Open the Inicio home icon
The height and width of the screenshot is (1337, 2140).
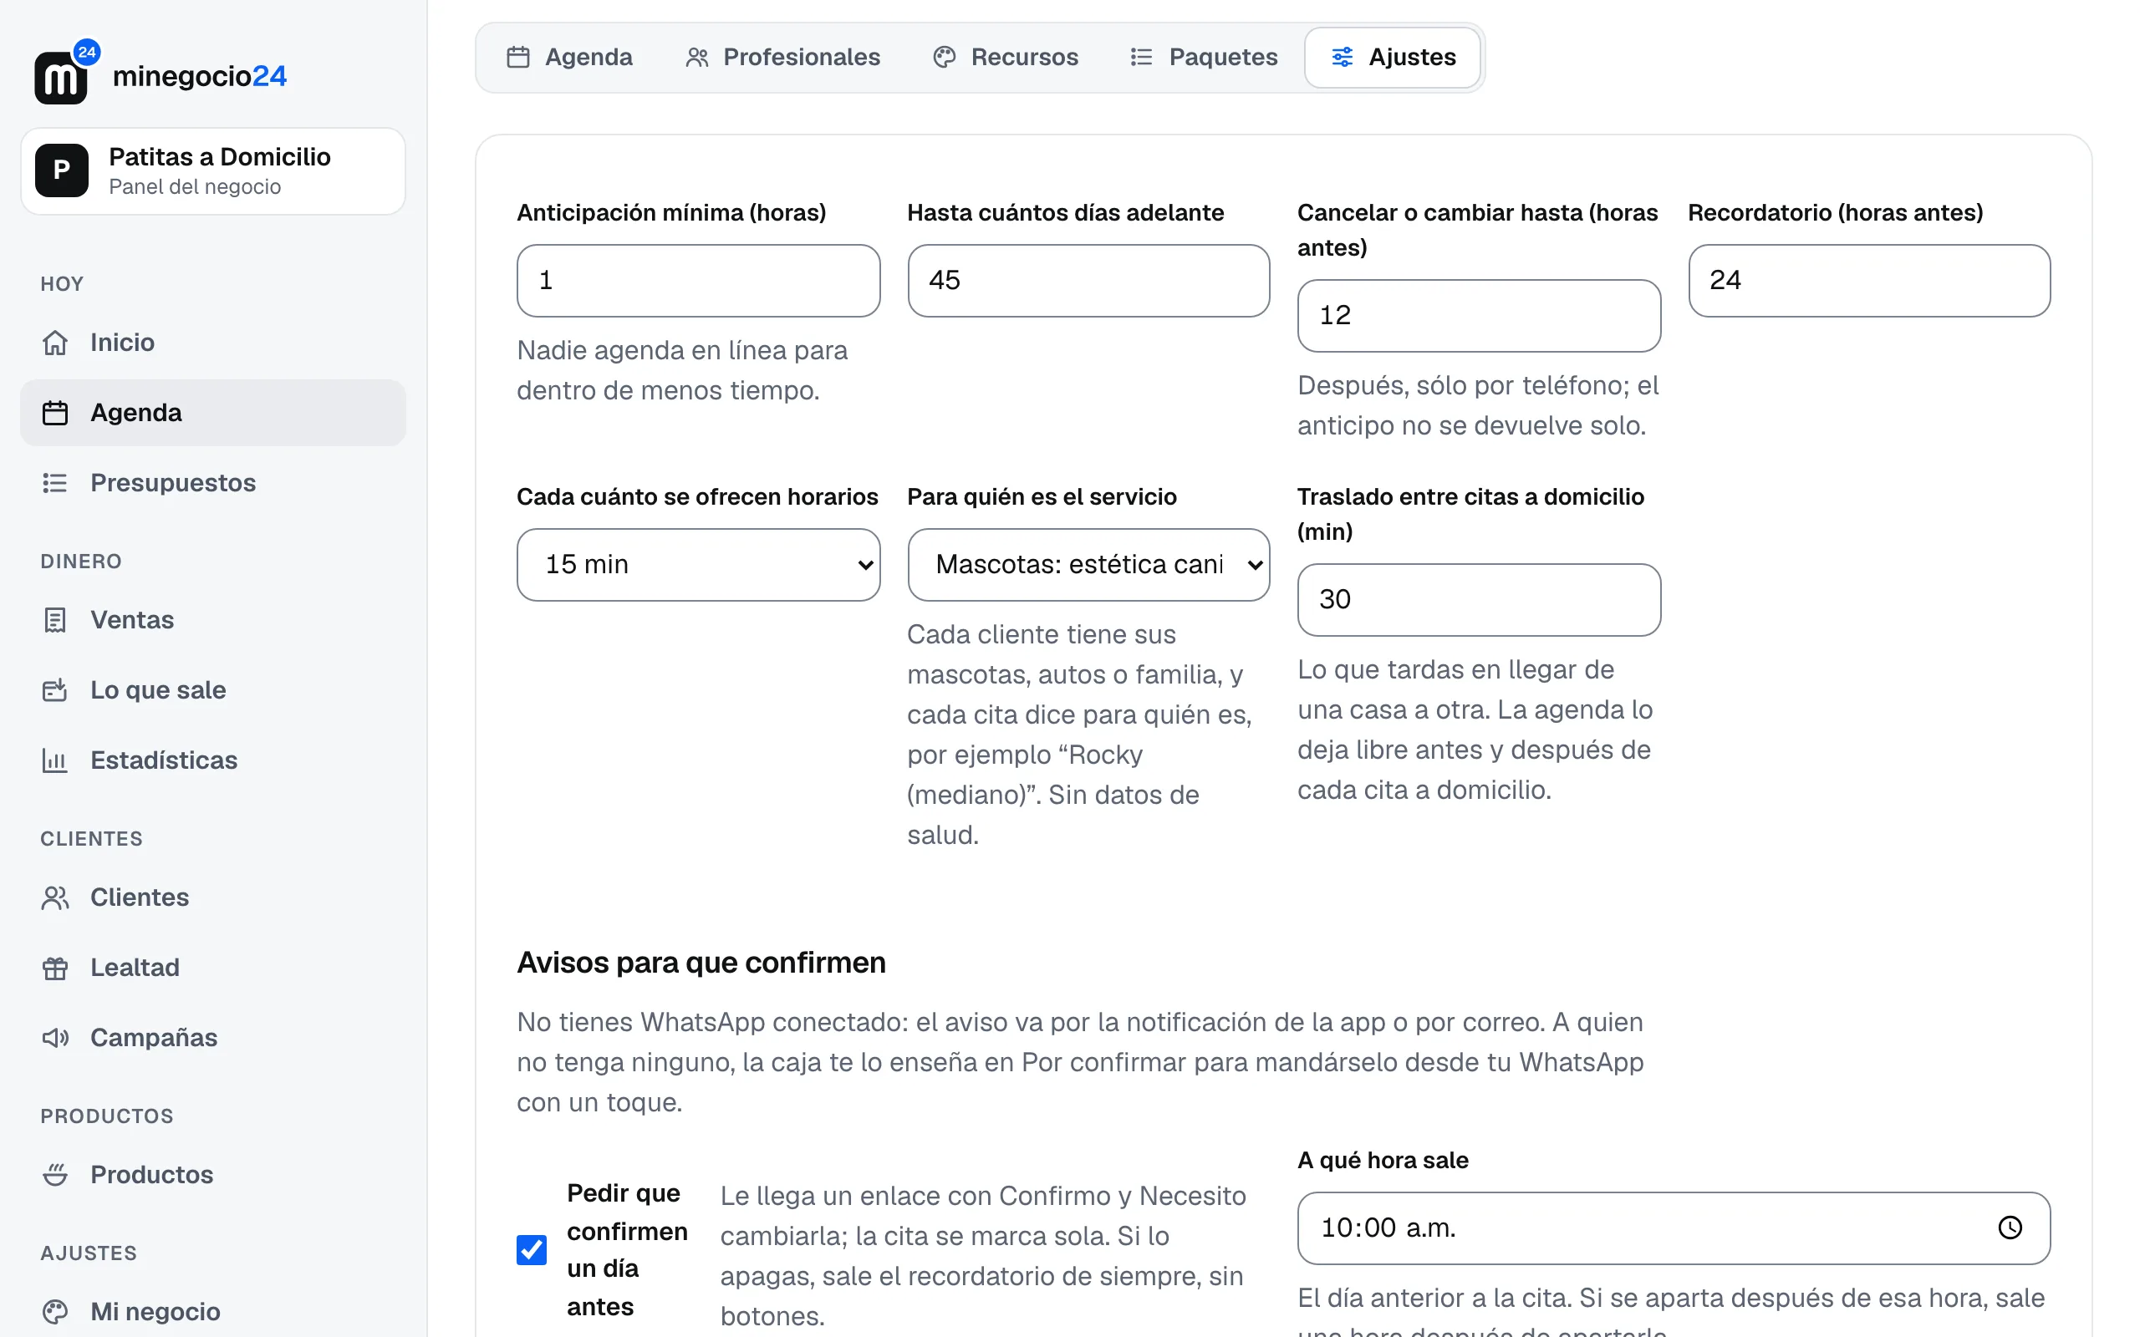point(55,343)
